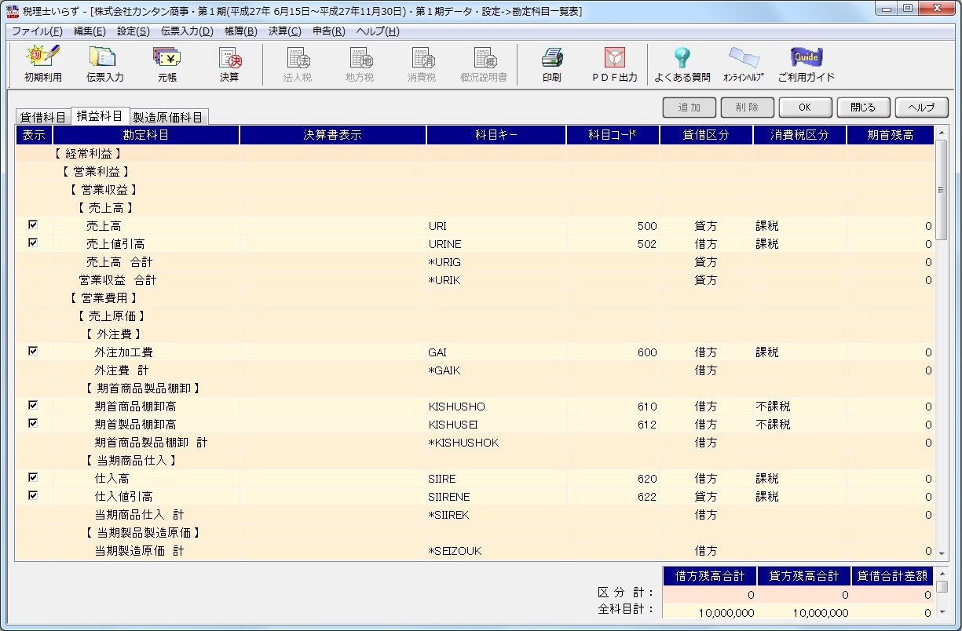Image resolution: width=962 pixels, height=631 pixels.
Task: Open the 伝票入力(D) menu
Action: 187,31
